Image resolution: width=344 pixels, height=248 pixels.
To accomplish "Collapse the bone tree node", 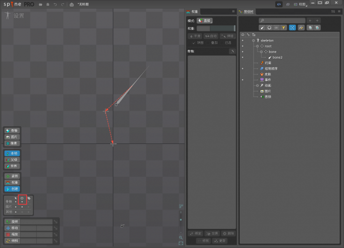I will 262,52.
